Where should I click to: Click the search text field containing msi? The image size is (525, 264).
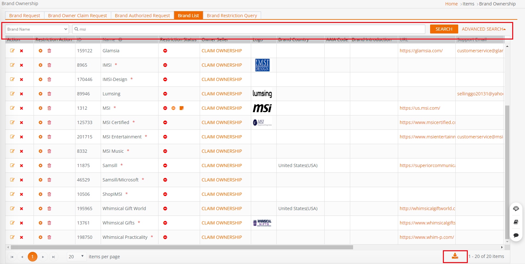point(249,29)
